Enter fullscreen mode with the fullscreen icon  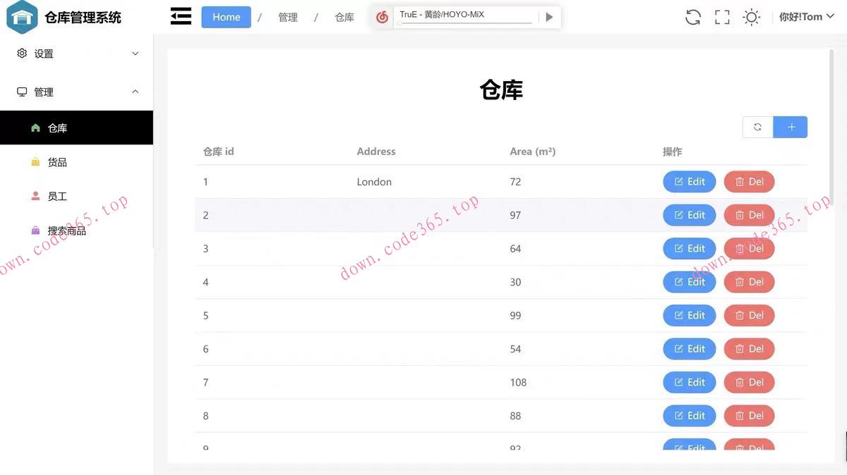(722, 17)
